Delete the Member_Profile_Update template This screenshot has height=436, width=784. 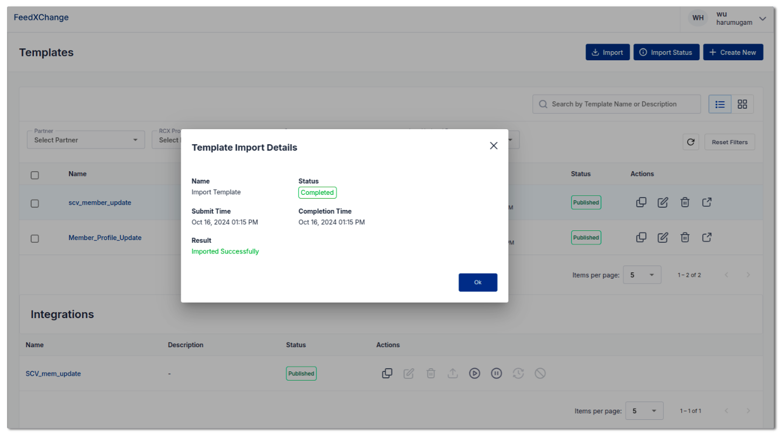[x=685, y=237]
